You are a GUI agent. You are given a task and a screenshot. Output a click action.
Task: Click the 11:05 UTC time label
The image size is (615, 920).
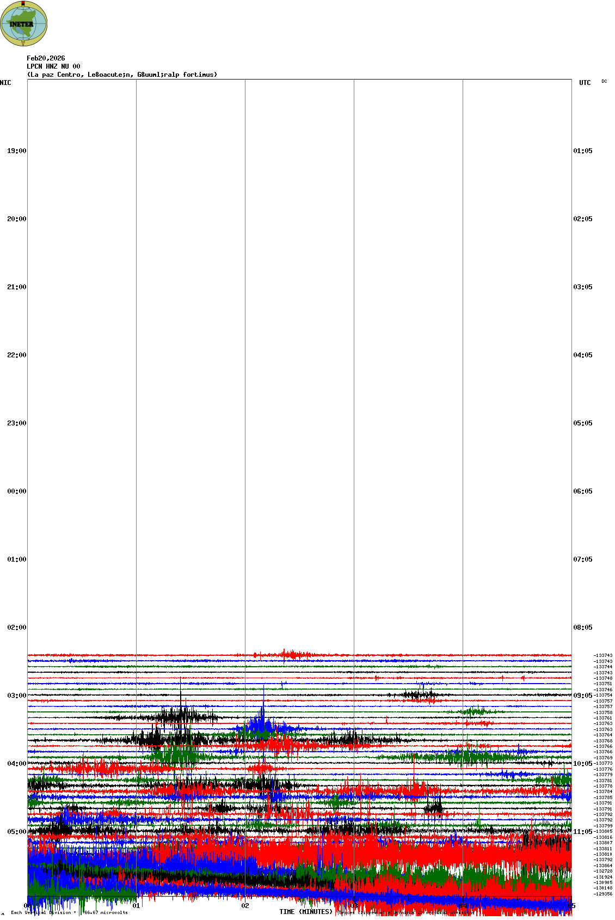click(x=582, y=832)
